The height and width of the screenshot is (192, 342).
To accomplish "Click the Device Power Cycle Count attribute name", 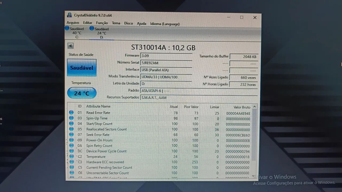I will pos(106,151).
